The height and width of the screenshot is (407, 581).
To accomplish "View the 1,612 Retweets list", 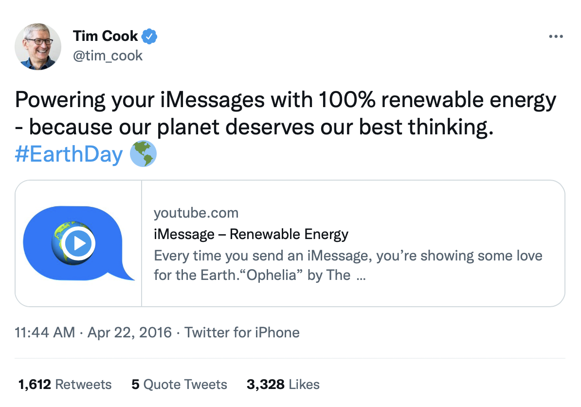I will click(65, 384).
